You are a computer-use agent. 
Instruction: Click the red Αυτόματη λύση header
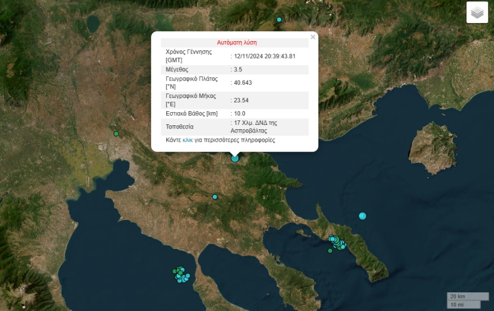(x=237, y=42)
